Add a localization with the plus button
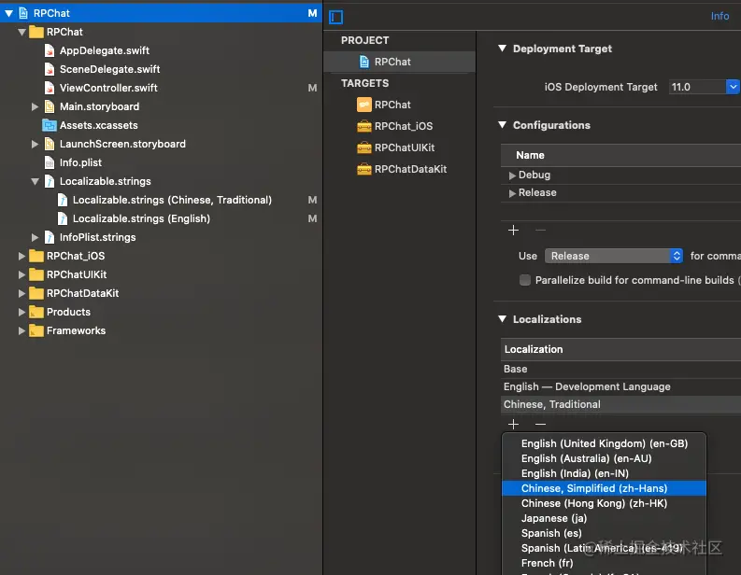This screenshot has height=575, width=741. coord(513,425)
